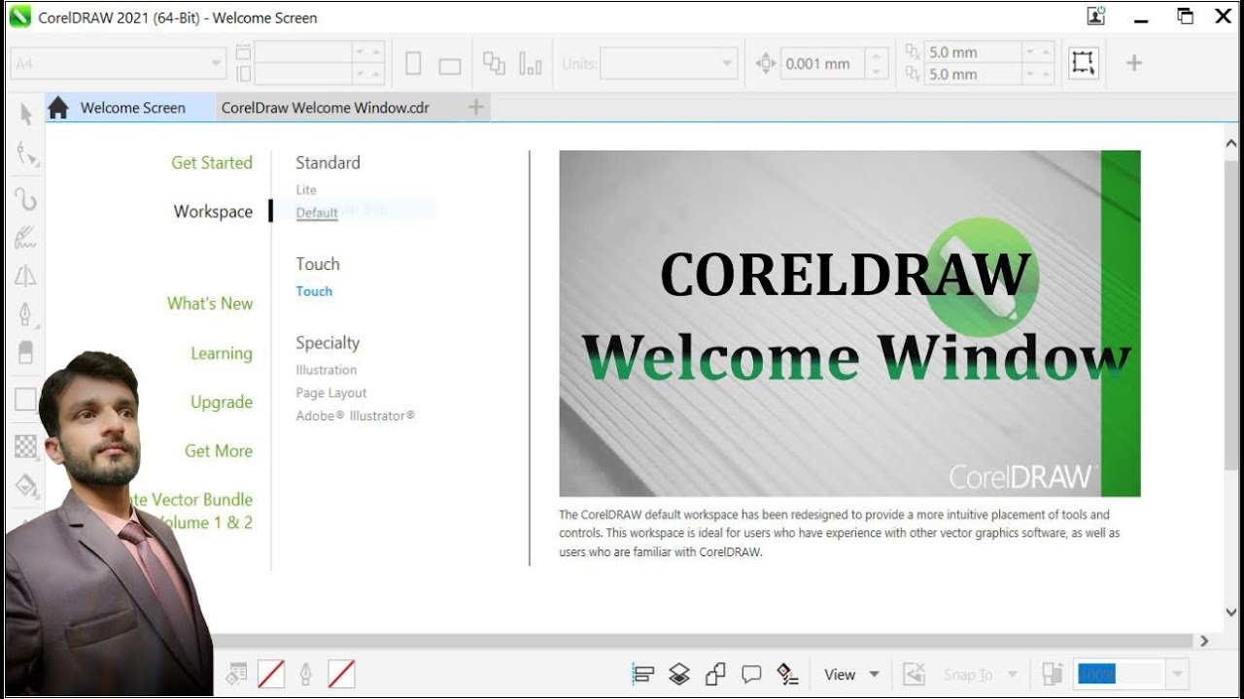Viewport: 1244px width, 699px height.
Task: Open the Upgrade section
Action: (222, 402)
